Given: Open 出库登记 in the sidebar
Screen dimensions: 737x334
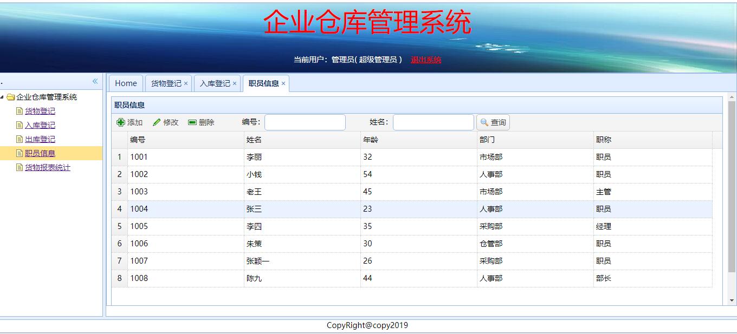Looking at the screenshot, I should pyautogui.click(x=40, y=139).
